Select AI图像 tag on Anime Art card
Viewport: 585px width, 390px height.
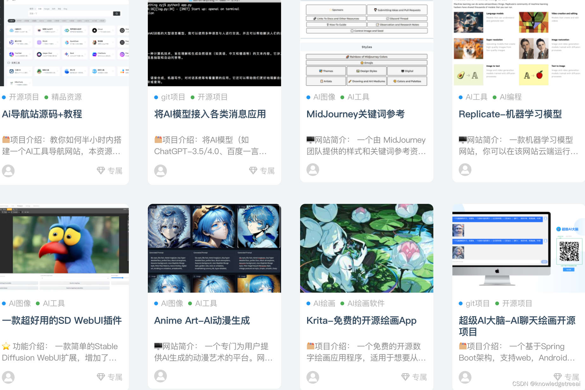pyautogui.click(x=169, y=303)
